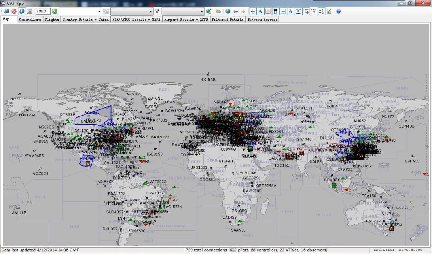The width and height of the screenshot is (432, 254).
Task: Click the green Go button
Action: [x=55, y=11]
